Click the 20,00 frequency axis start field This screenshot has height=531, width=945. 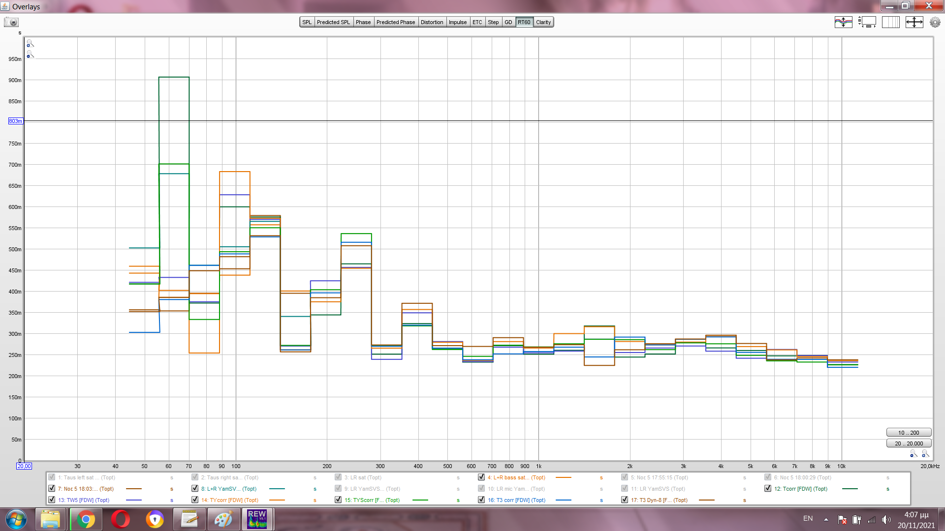point(24,466)
